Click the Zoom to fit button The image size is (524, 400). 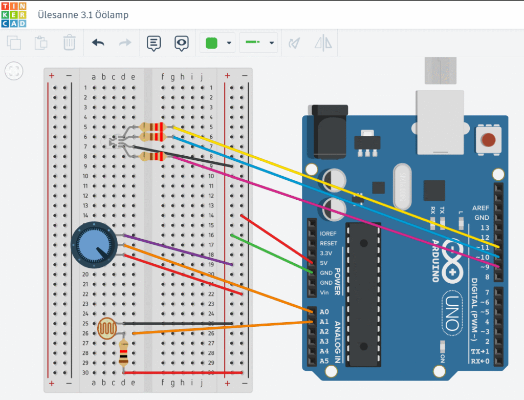click(x=14, y=71)
